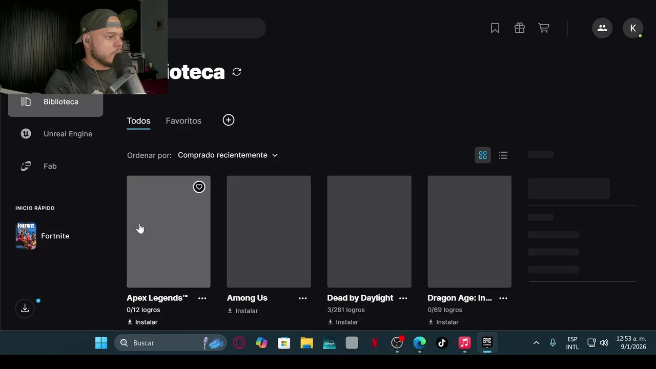The width and height of the screenshot is (656, 369).
Task: Switch to list view
Action: 503,155
